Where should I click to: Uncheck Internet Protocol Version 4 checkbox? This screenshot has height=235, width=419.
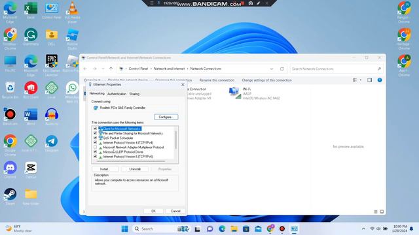click(95, 142)
